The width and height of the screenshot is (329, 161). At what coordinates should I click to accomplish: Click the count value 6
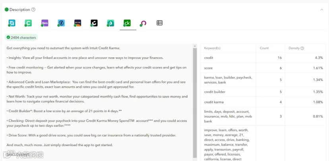281,68
